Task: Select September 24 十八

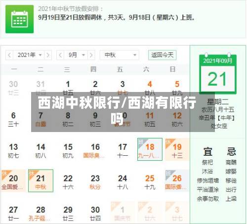Action: point(123,182)
